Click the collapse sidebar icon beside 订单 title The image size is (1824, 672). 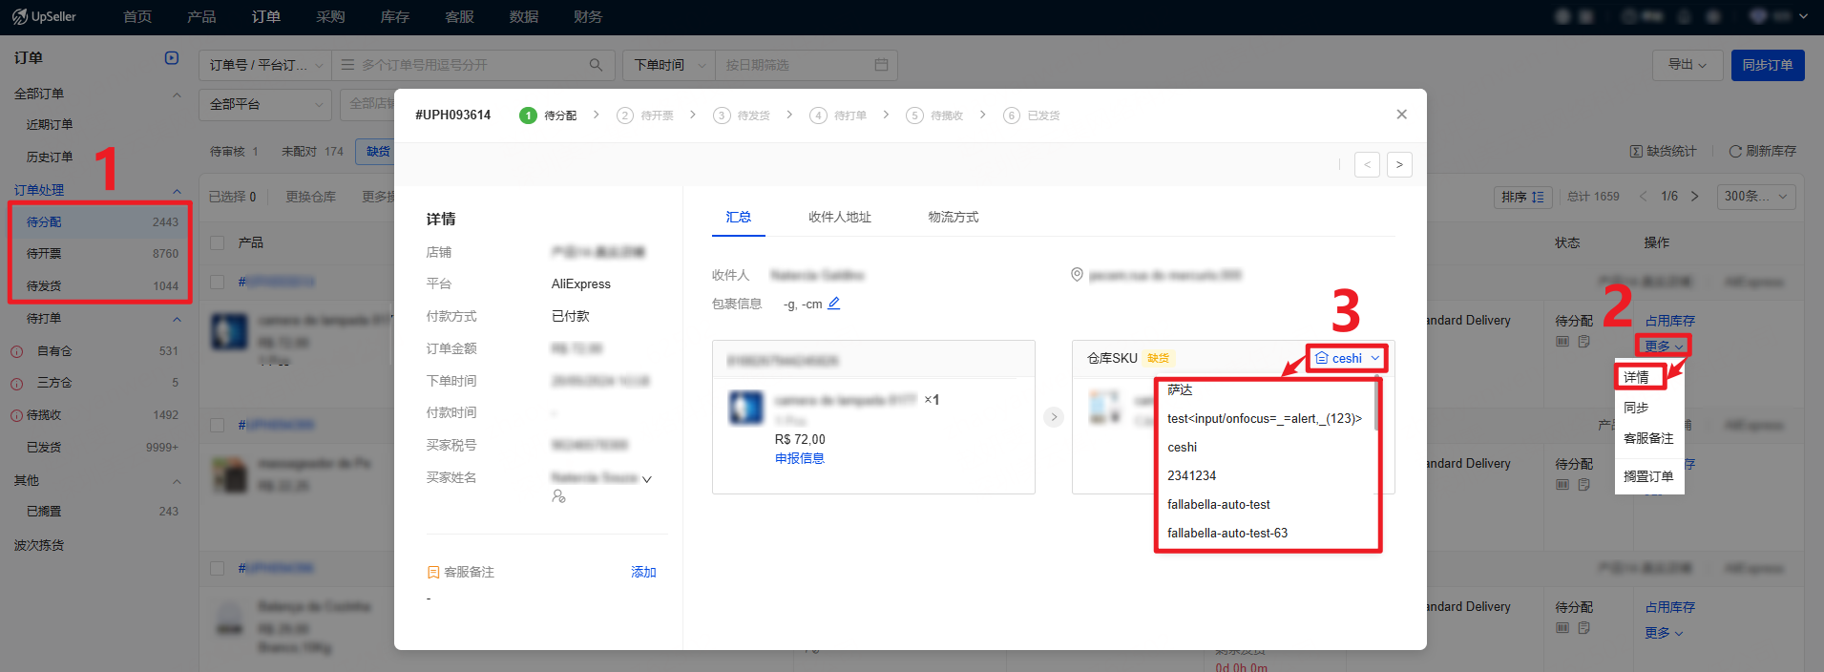click(x=172, y=58)
